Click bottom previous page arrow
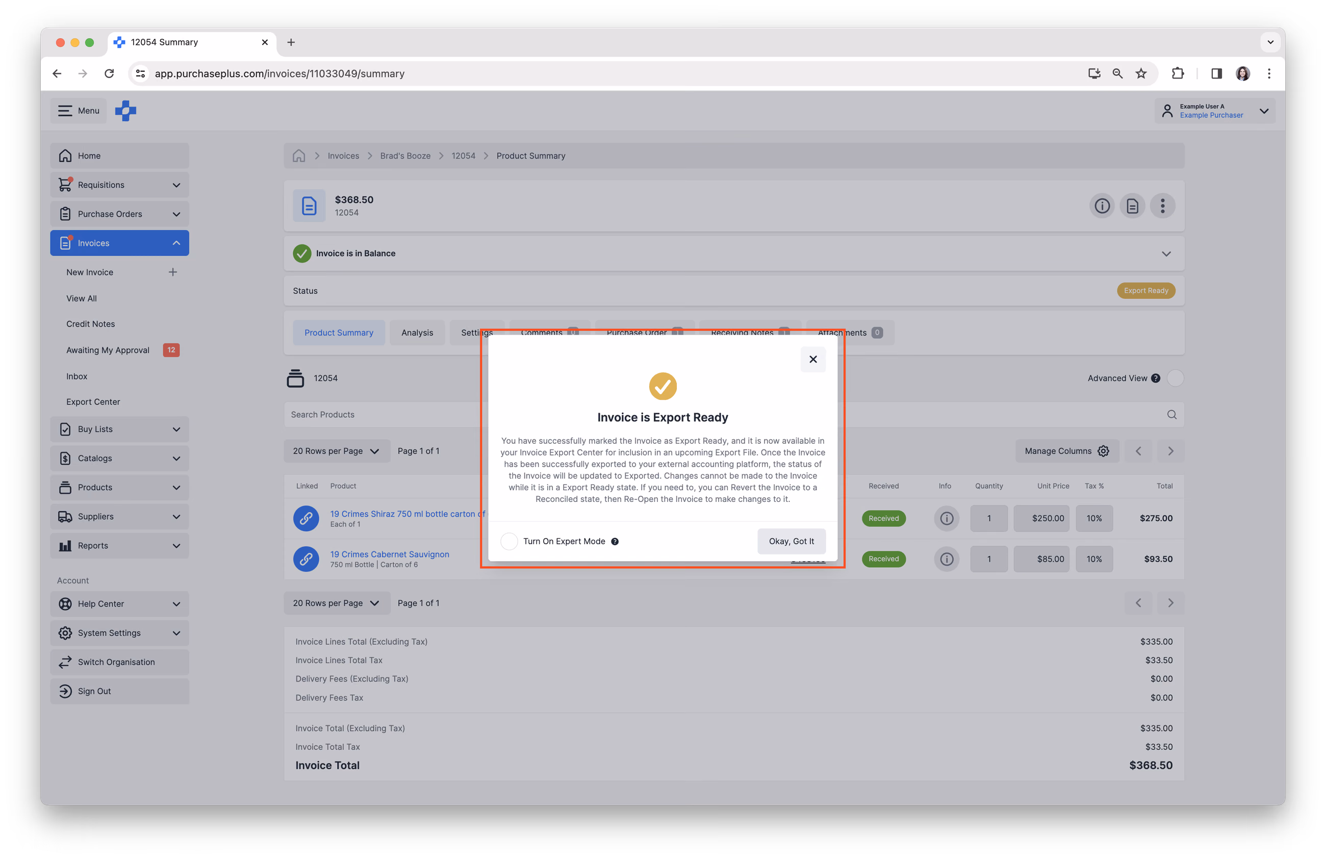 [x=1138, y=603]
